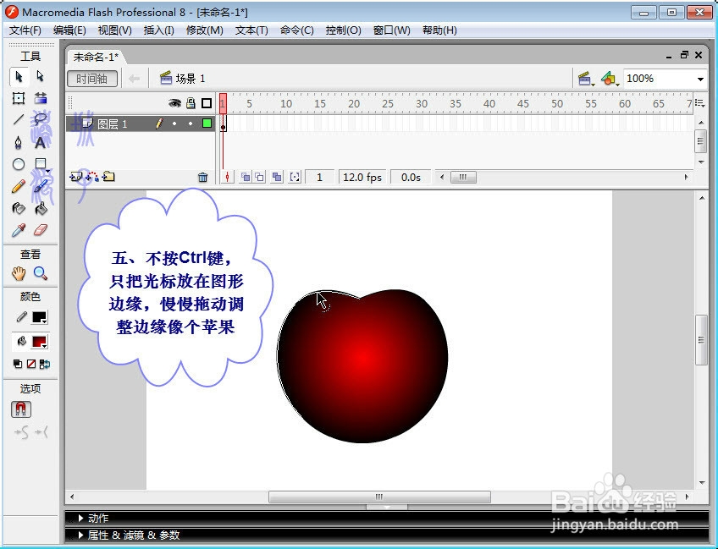Click the 场景 1 button
The width and height of the screenshot is (718, 549).
[185, 78]
